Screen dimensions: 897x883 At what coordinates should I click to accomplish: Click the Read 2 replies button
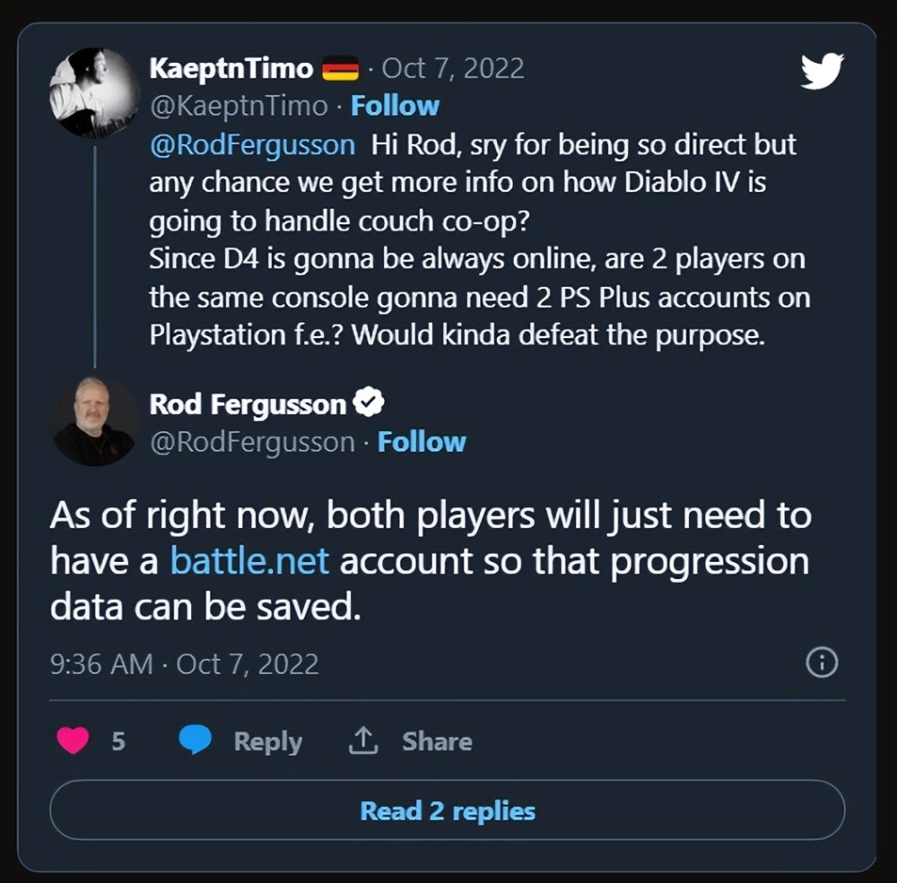[447, 811]
